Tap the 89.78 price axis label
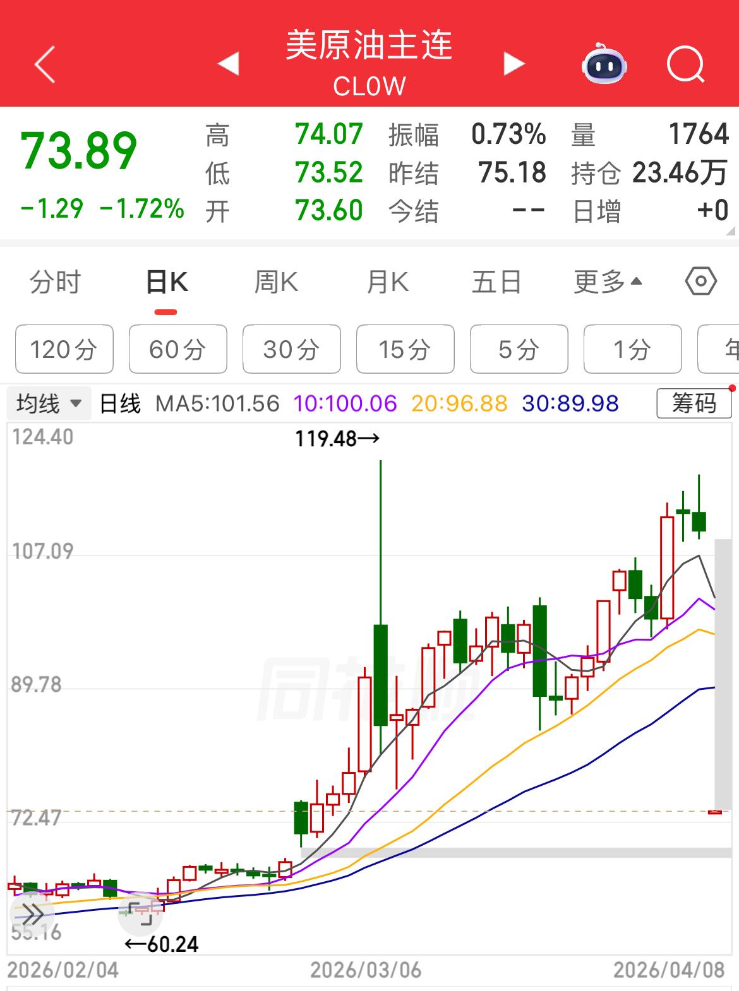 point(37,685)
